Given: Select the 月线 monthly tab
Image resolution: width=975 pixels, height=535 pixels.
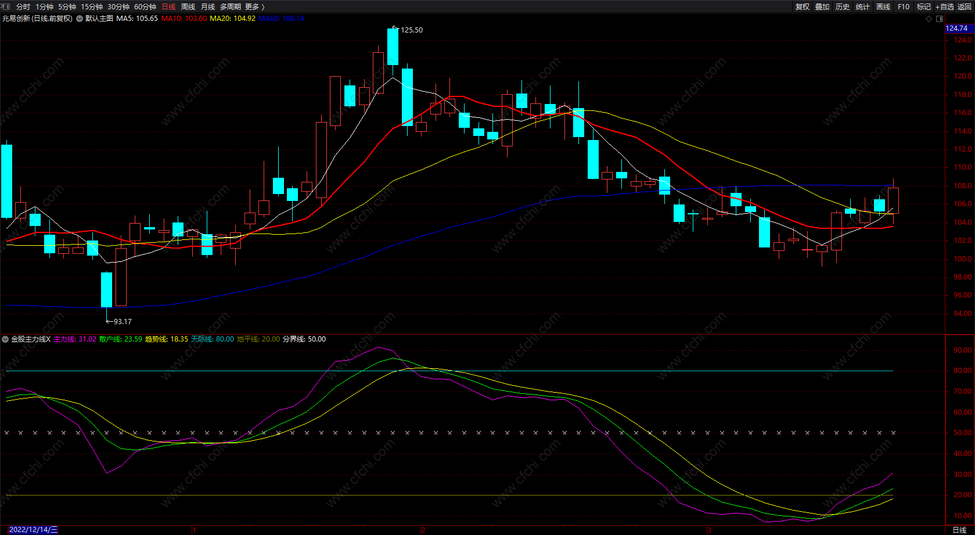Looking at the screenshot, I should coord(208,6).
